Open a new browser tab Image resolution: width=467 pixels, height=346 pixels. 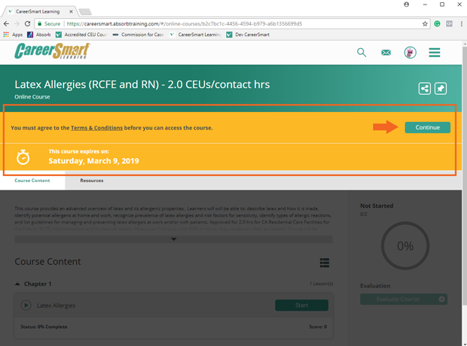(x=85, y=12)
